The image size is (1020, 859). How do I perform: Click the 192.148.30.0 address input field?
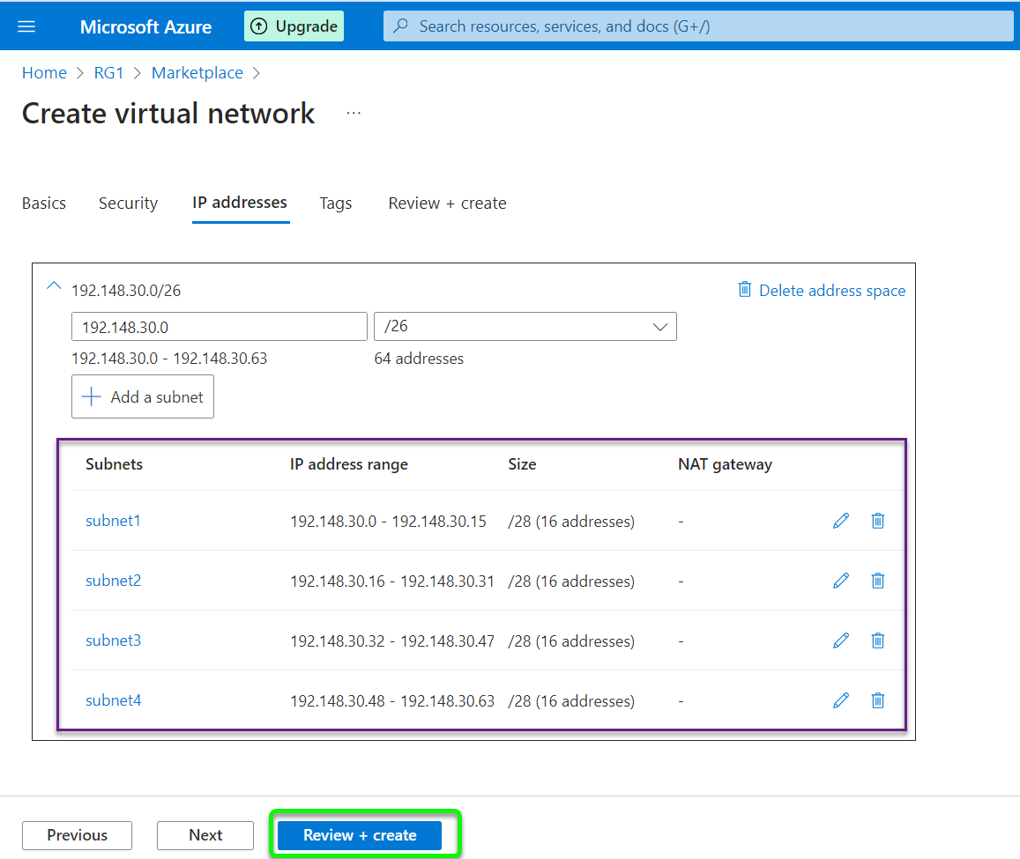[x=219, y=326]
